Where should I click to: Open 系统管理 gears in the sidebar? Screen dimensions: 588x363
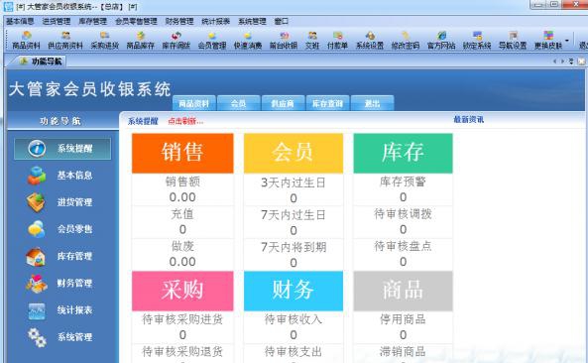coord(60,337)
